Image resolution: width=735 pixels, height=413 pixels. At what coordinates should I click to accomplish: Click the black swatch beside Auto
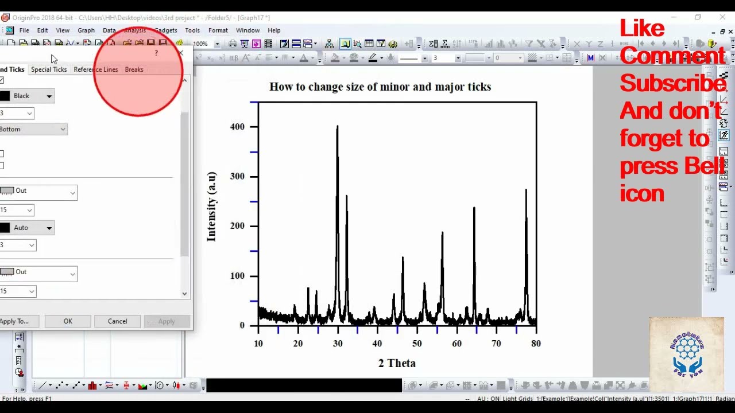(5, 228)
